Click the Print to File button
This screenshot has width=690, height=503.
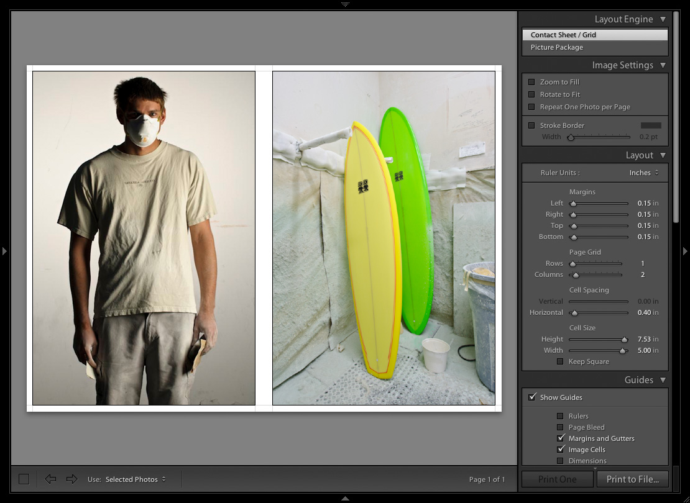coord(632,479)
